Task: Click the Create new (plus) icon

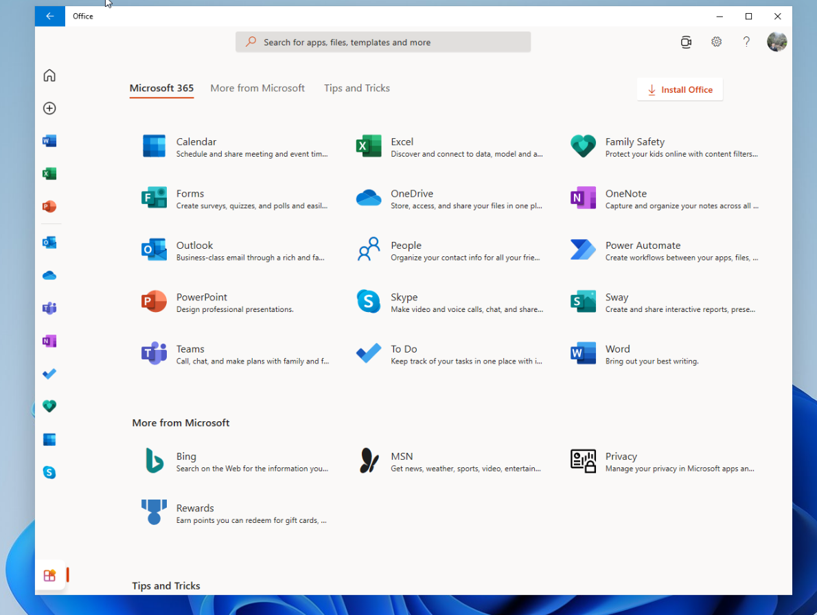Action: pyautogui.click(x=49, y=108)
